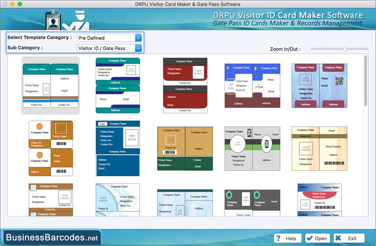Select the dark blue Logo template

(118, 148)
